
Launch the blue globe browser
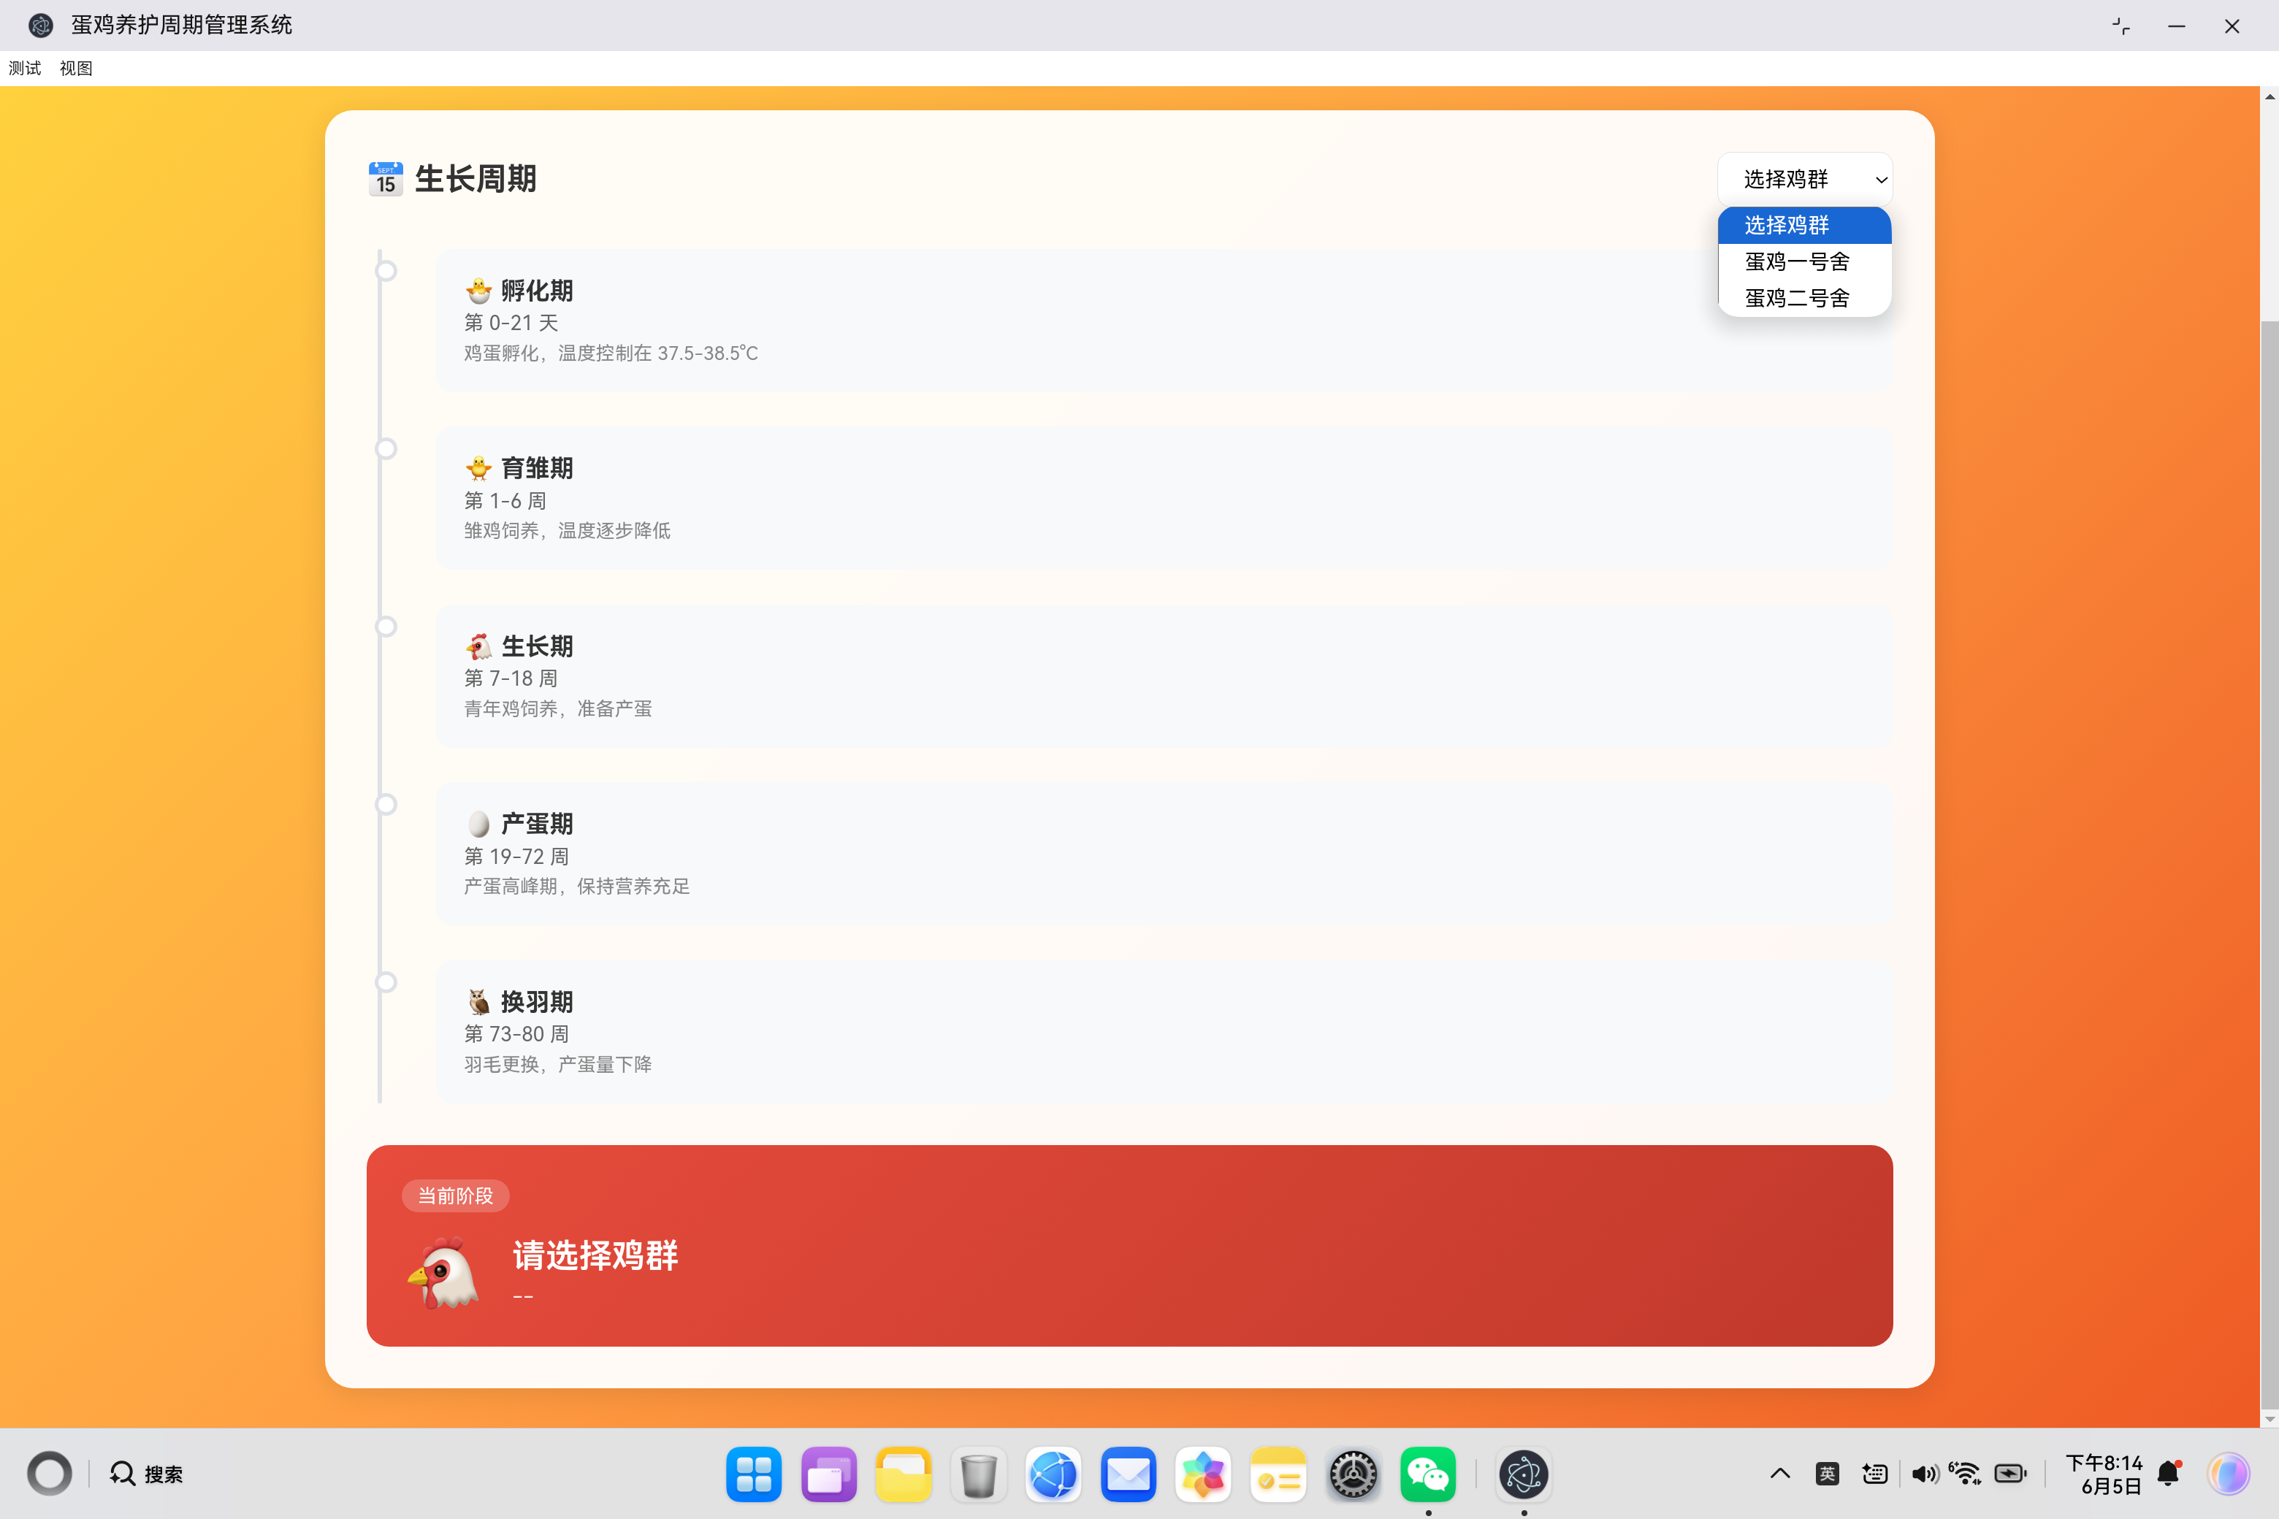tap(1053, 1474)
